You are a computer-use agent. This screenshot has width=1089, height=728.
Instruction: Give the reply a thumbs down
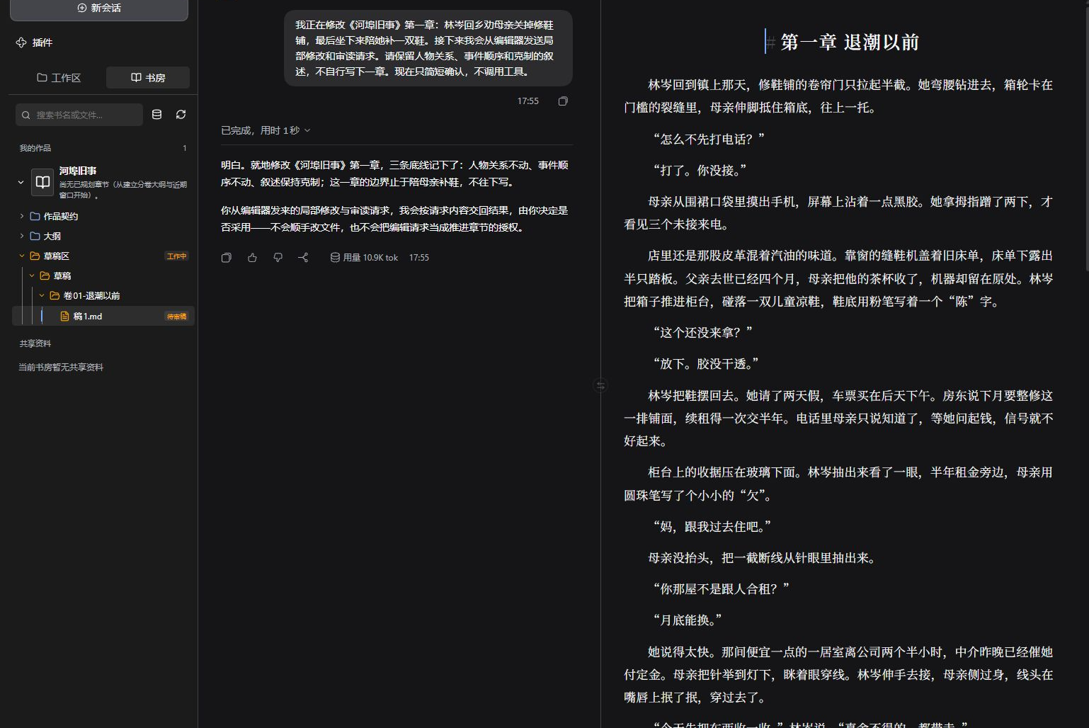coord(278,258)
